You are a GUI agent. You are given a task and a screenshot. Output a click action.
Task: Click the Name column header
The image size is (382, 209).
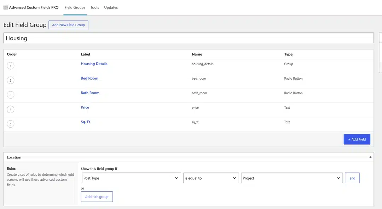pos(197,54)
